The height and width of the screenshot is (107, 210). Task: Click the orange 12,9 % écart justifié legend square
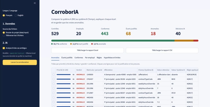coord(71,44)
